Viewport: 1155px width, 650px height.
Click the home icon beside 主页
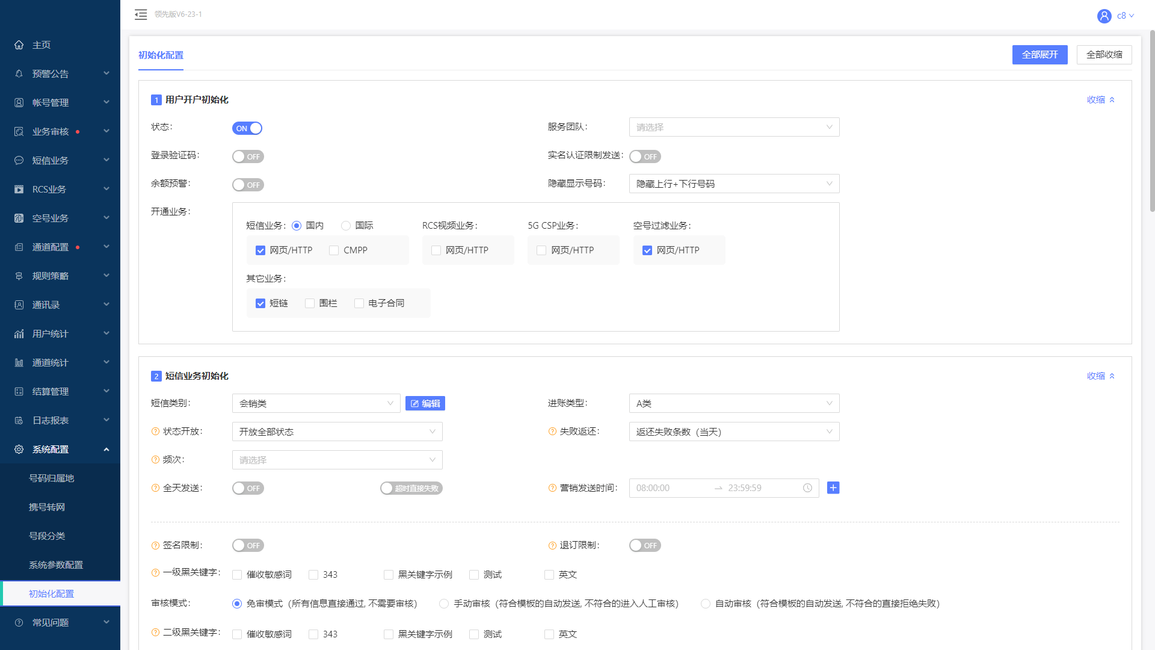click(x=19, y=45)
